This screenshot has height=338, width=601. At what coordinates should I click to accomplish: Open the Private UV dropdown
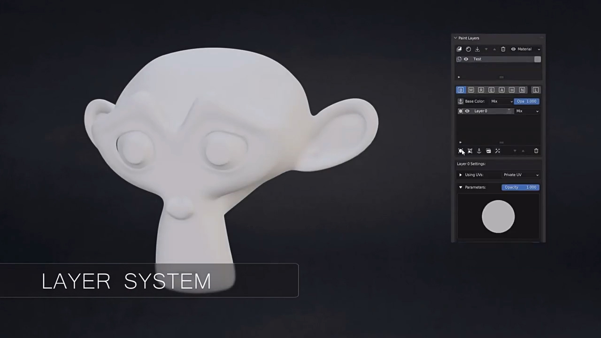tap(521, 175)
